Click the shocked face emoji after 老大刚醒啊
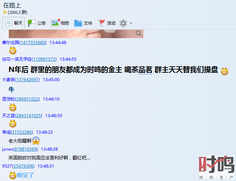The image size is (236, 181). 36,141
